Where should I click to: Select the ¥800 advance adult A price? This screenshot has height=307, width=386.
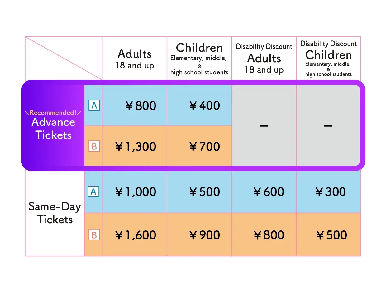click(x=141, y=106)
